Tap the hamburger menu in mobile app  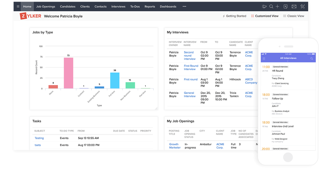coord(264,59)
